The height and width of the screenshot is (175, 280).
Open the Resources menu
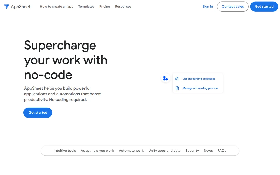tap(123, 7)
